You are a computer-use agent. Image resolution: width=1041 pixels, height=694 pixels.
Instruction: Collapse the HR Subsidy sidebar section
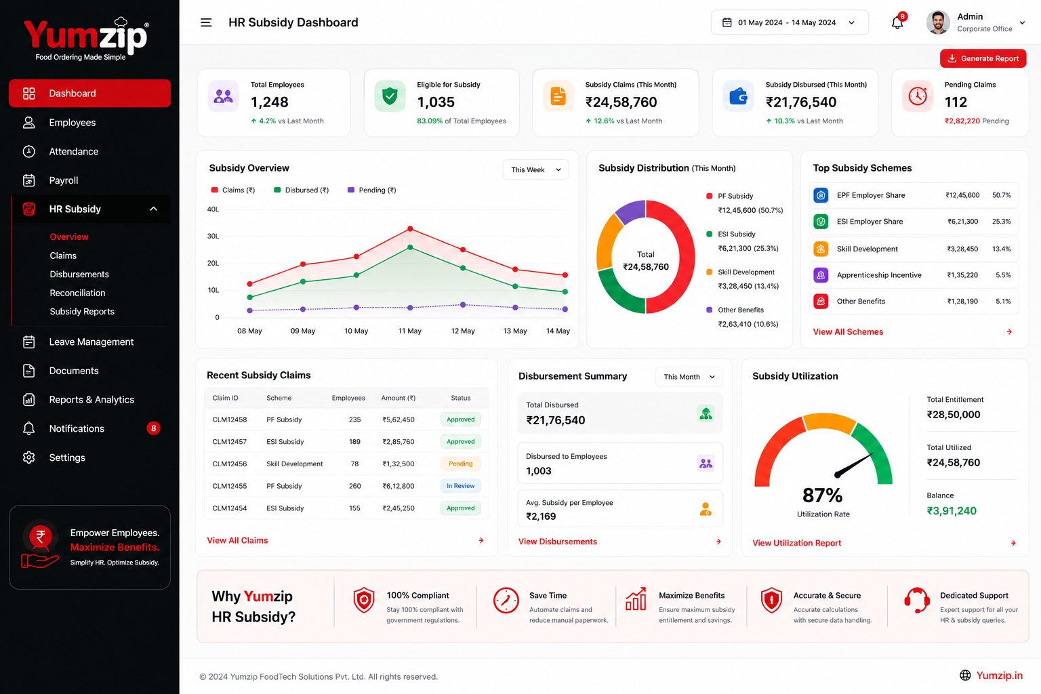coord(154,209)
